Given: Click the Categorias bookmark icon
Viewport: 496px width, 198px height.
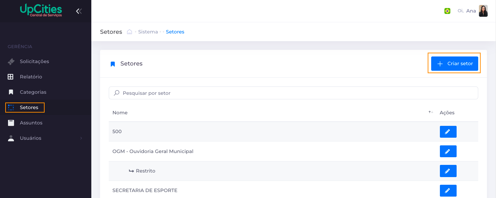Looking at the screenshot, I should click(x=11, y=92).
